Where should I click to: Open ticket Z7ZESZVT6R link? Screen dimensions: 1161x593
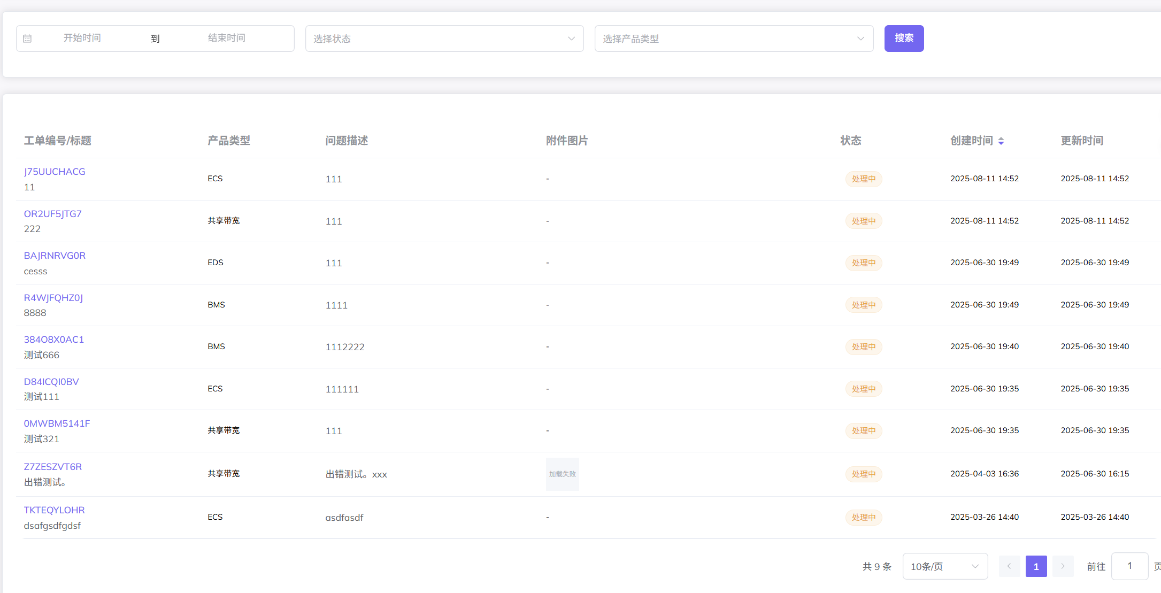click(x=52, y=467)
